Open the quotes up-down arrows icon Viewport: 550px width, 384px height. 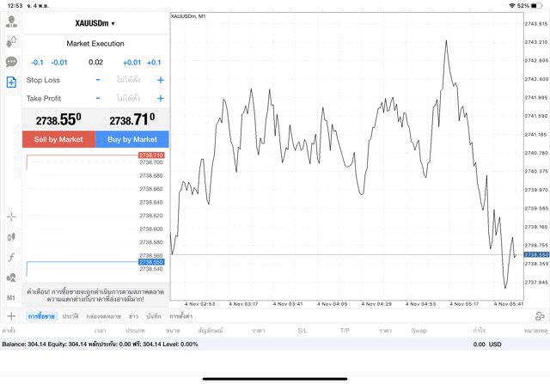click(11, 42)
